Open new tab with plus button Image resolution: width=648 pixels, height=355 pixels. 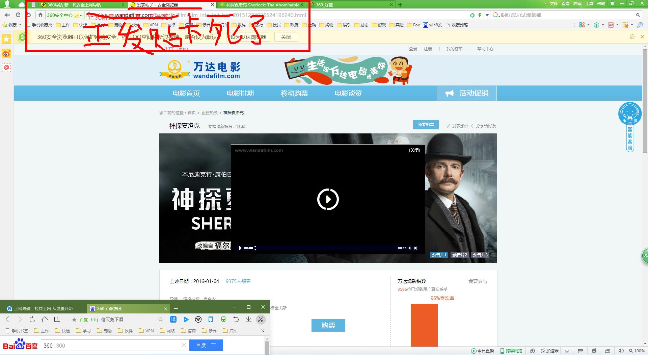coord(400,5)
